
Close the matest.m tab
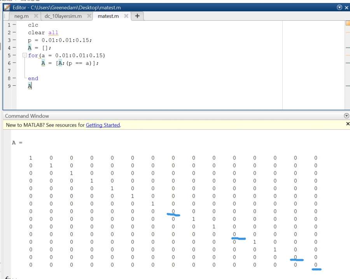[126, 16]
